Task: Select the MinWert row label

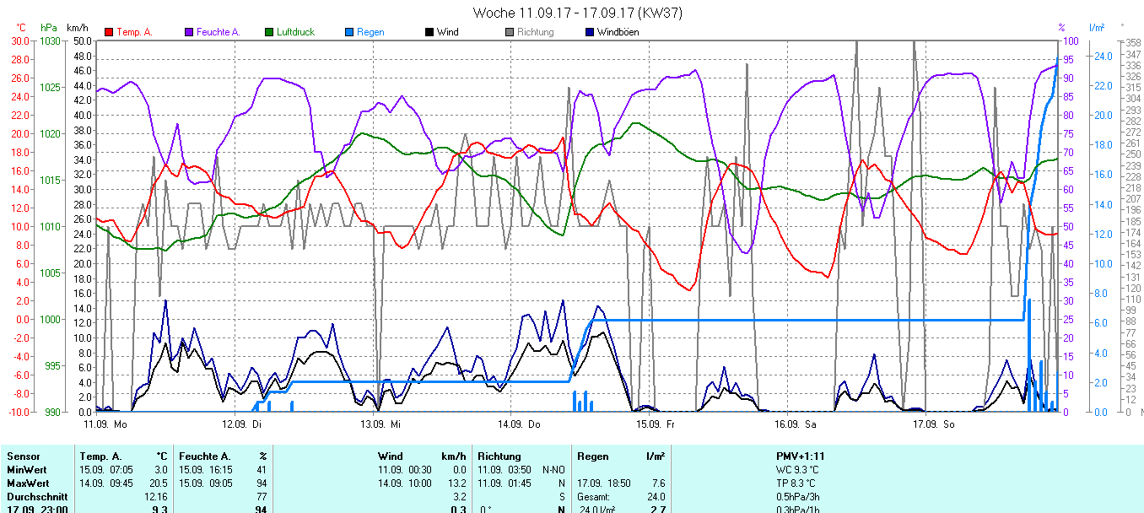Action: [x=26, y=470]
